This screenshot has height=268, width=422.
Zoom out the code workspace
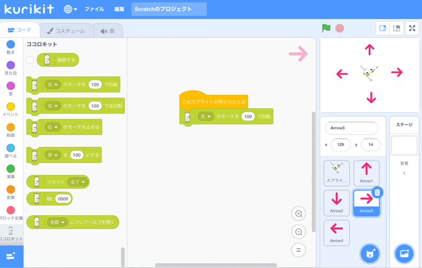(299, 232)
